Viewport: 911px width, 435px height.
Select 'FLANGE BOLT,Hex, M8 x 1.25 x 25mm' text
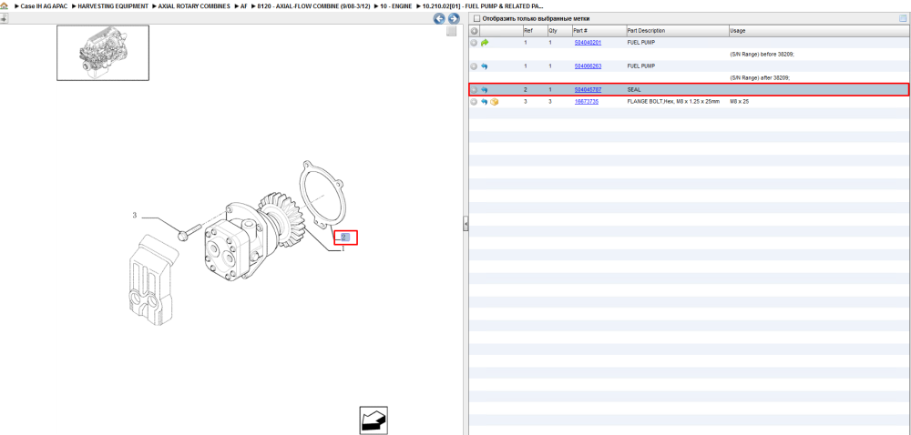click(673, 102)
